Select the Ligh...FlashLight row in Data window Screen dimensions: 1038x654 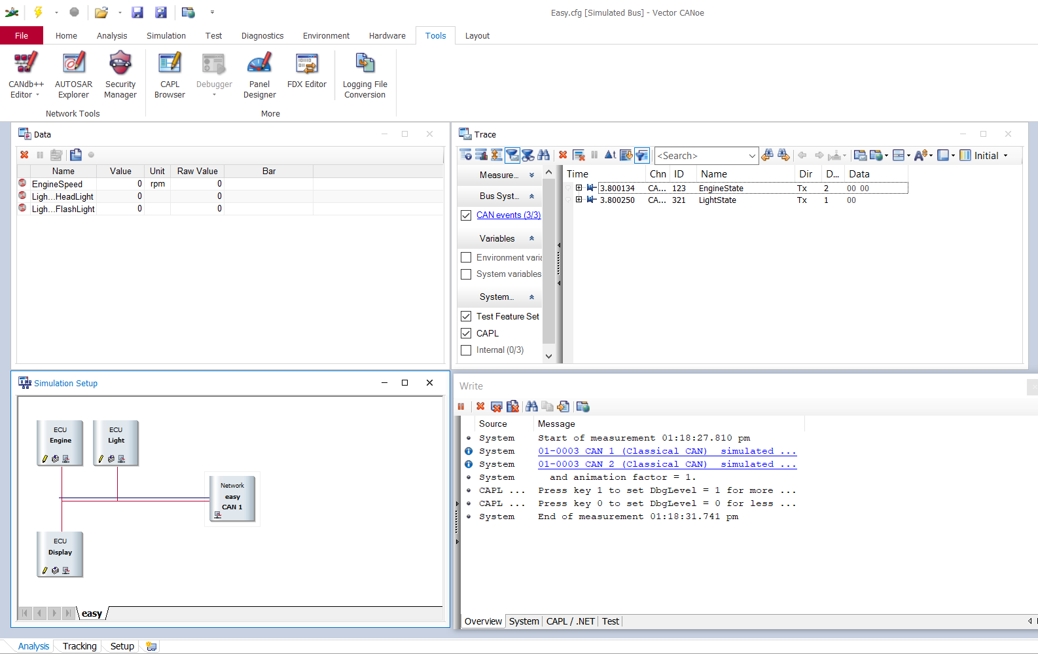[x=165, y=209]
